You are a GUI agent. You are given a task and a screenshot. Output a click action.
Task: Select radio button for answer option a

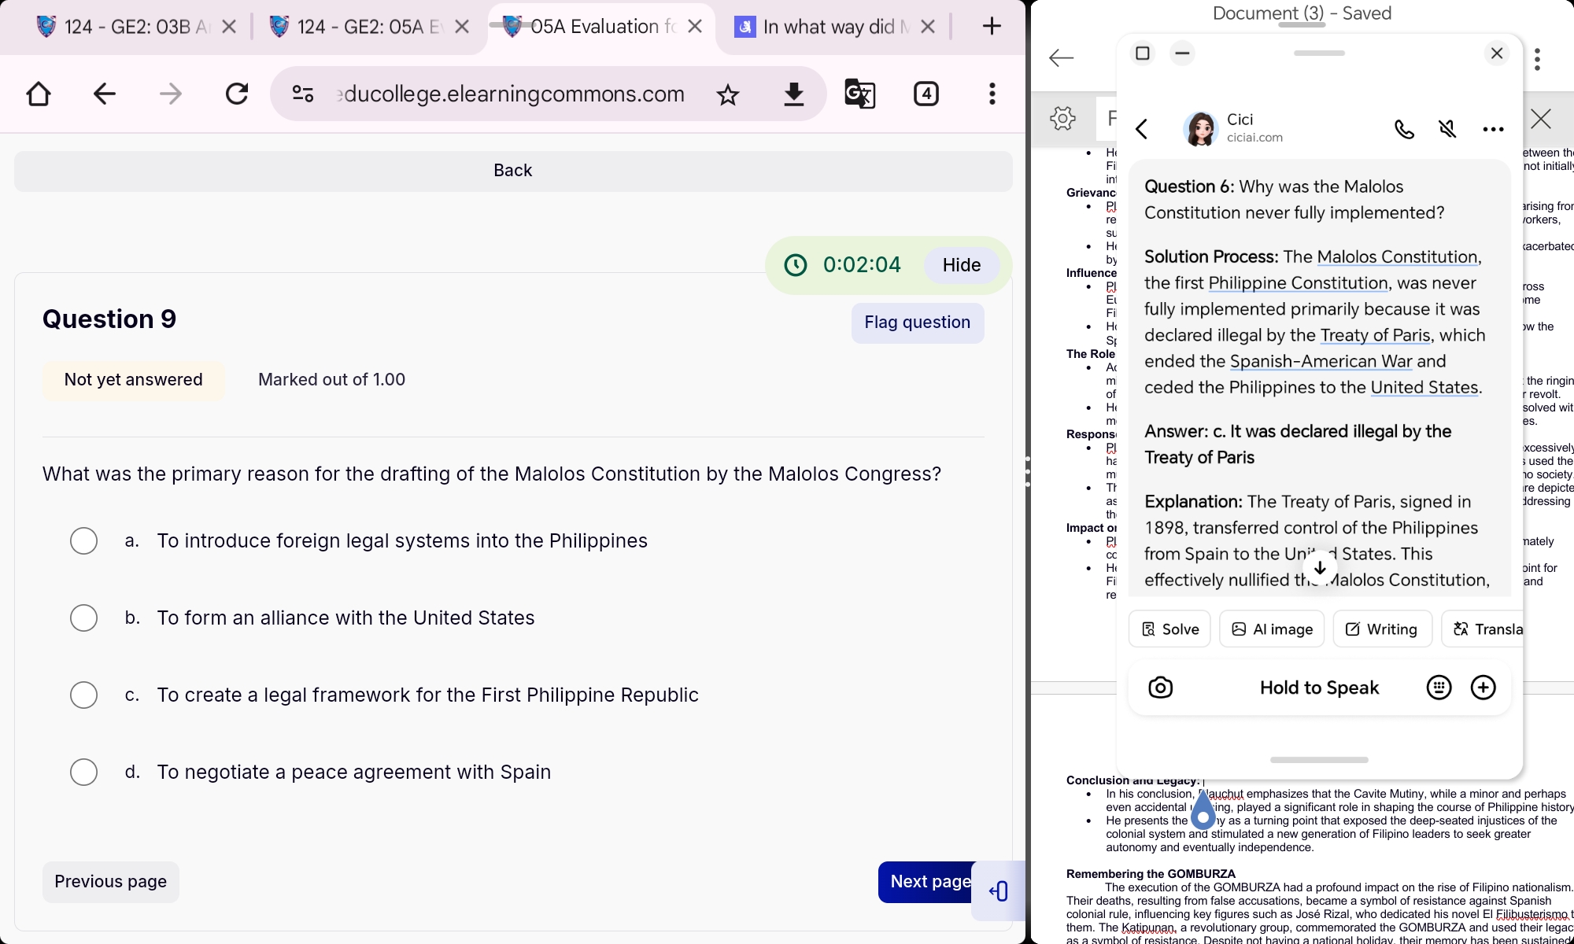click(84, 540)
